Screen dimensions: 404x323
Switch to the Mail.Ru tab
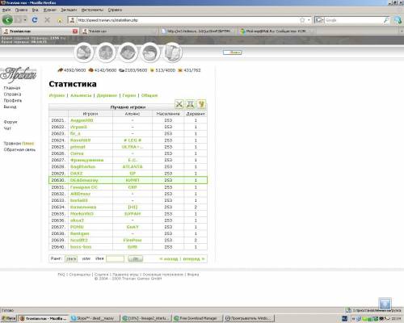[277, 31]
